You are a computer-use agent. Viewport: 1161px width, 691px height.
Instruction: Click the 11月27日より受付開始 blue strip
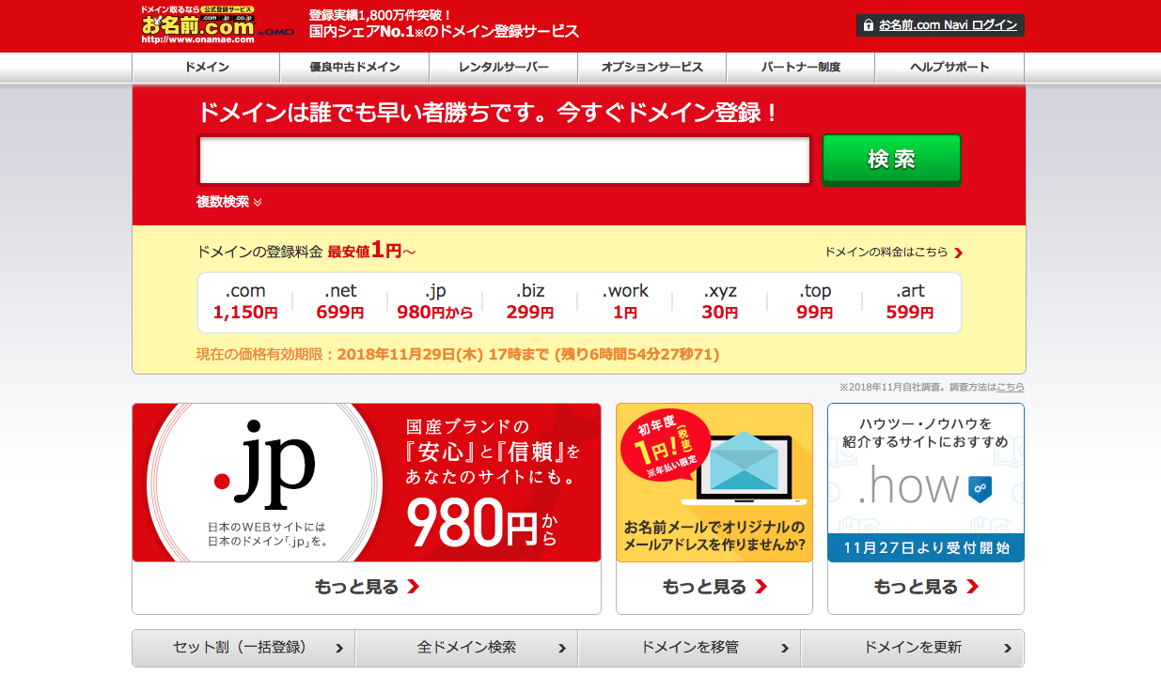click(x=926, y=548)
